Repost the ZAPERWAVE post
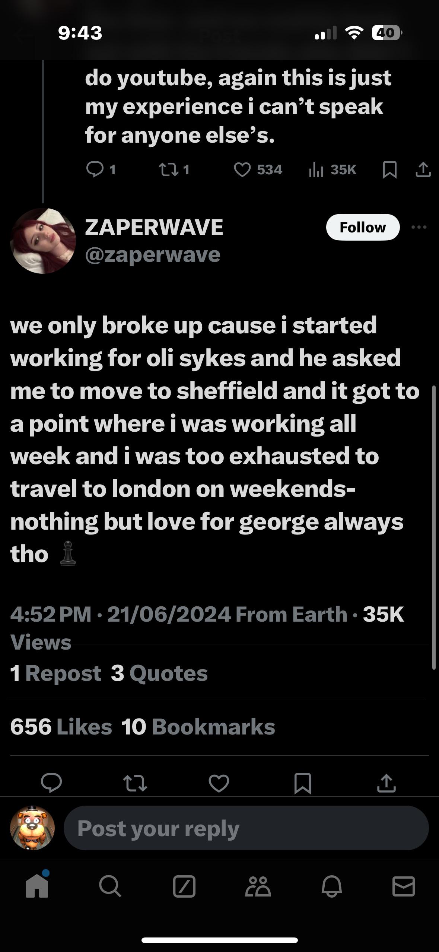 click(x=135, y=783)
